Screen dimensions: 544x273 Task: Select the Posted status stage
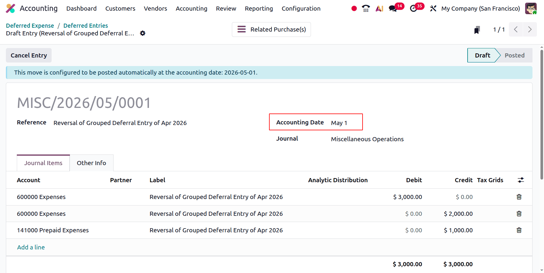tap(514, 55)
